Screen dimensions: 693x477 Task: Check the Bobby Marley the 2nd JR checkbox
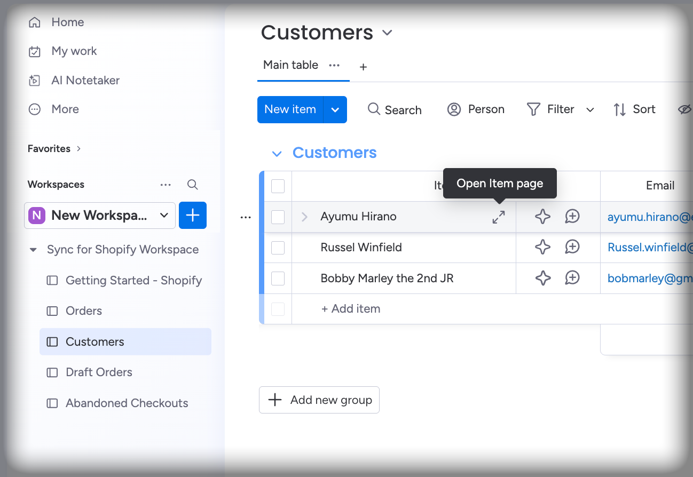point(278,278)
